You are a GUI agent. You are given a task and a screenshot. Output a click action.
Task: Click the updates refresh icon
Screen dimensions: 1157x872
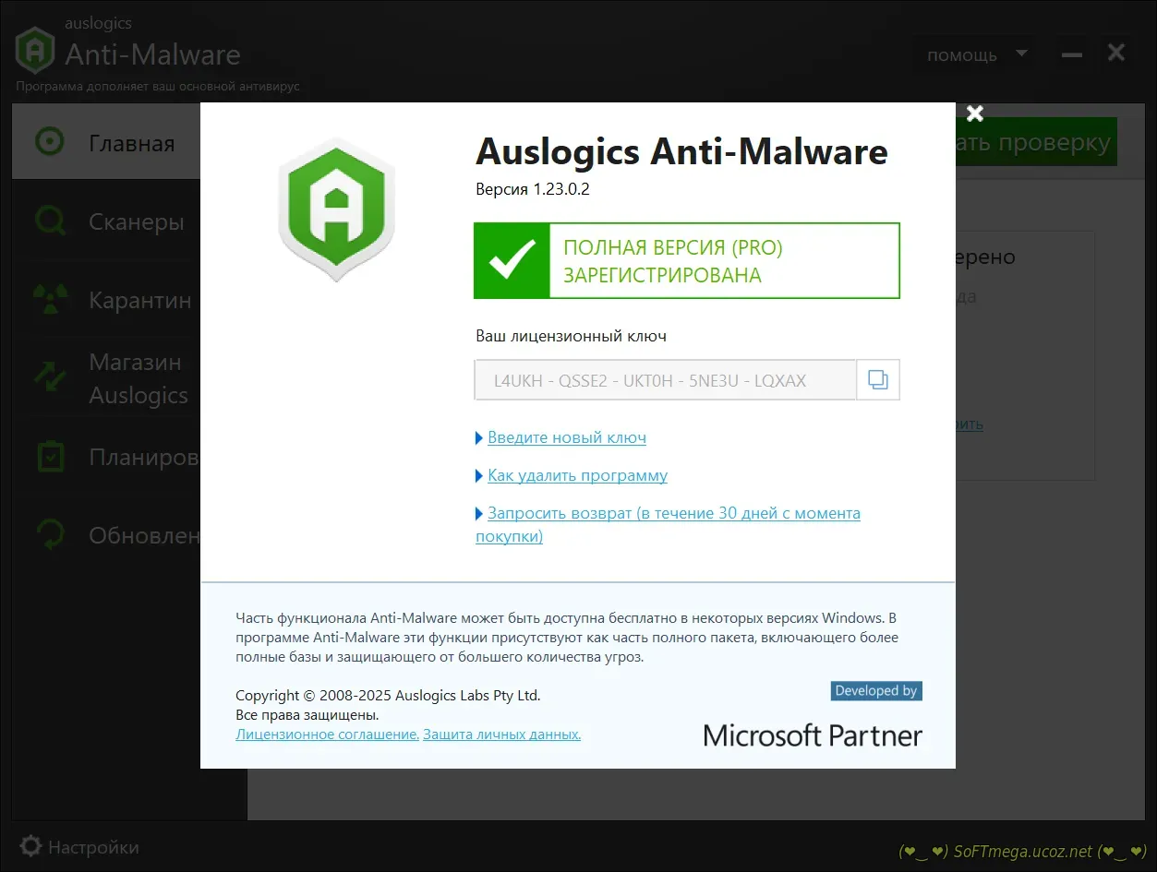tap(50, 535)
